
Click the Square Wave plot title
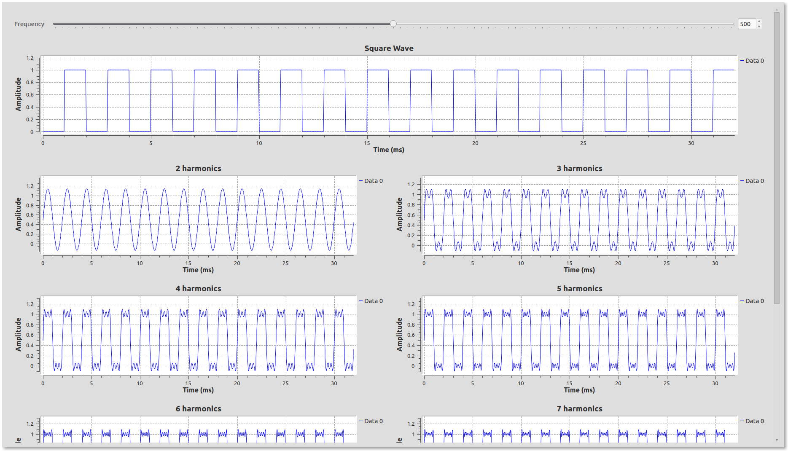click(x=389, y=48)
